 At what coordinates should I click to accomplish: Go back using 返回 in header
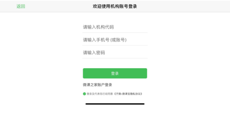[21, 6]
